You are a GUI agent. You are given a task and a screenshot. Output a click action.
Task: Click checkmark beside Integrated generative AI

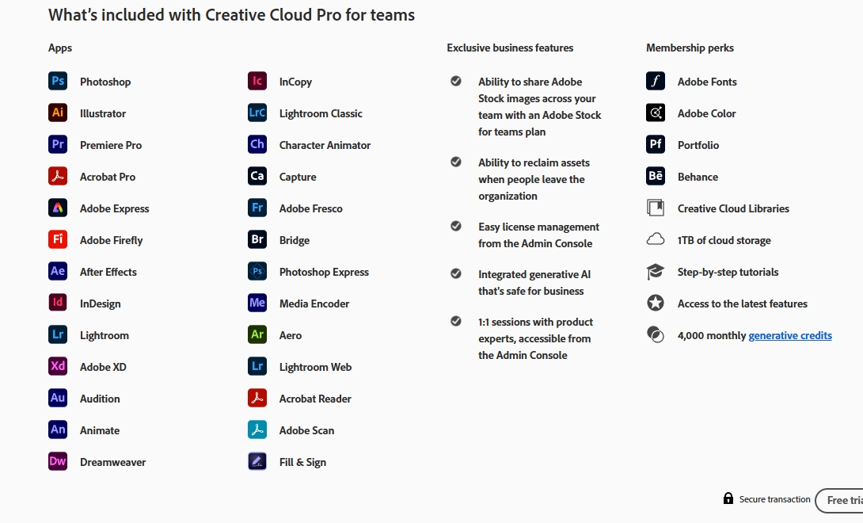tap(456, 273)
